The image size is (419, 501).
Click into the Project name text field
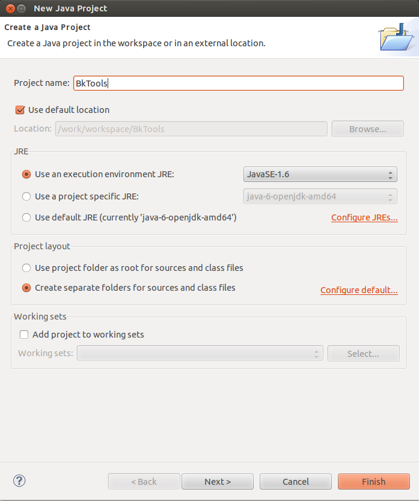pos(238,83)
